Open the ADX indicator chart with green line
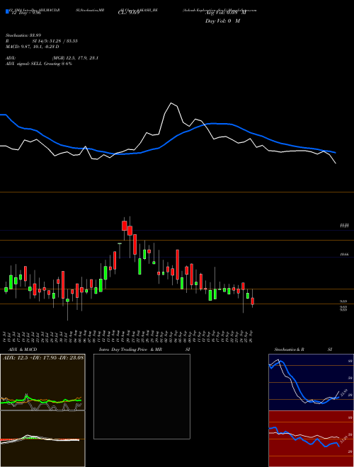This screenshot has width=354, height=467. (x=42, y=382)
